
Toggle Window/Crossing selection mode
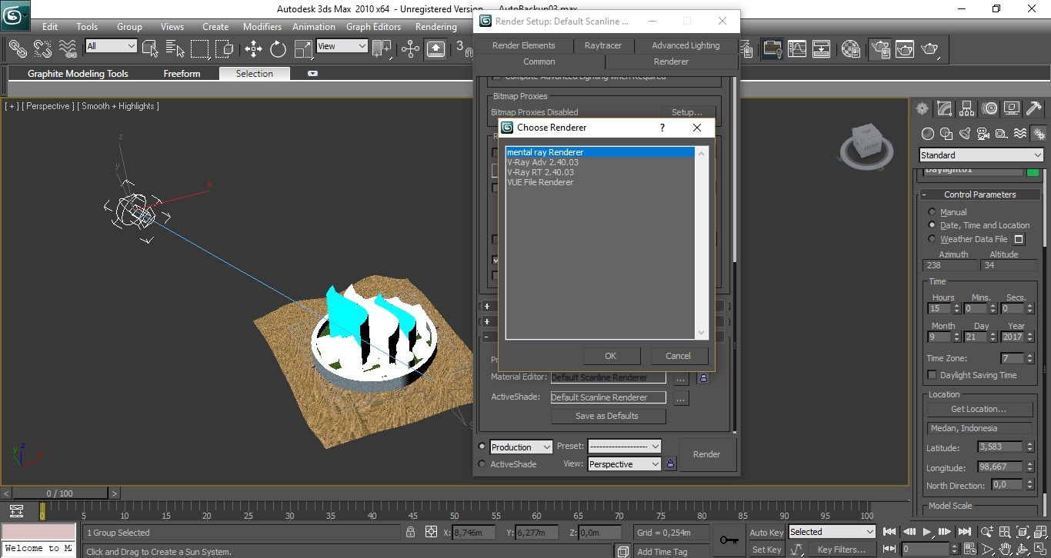tap(225, 49)
